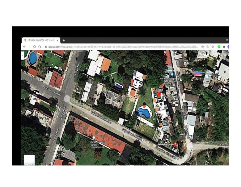Focus the google.com/maps address bar
The width and height of the screenshot is (241, 187).
[123, 47]
